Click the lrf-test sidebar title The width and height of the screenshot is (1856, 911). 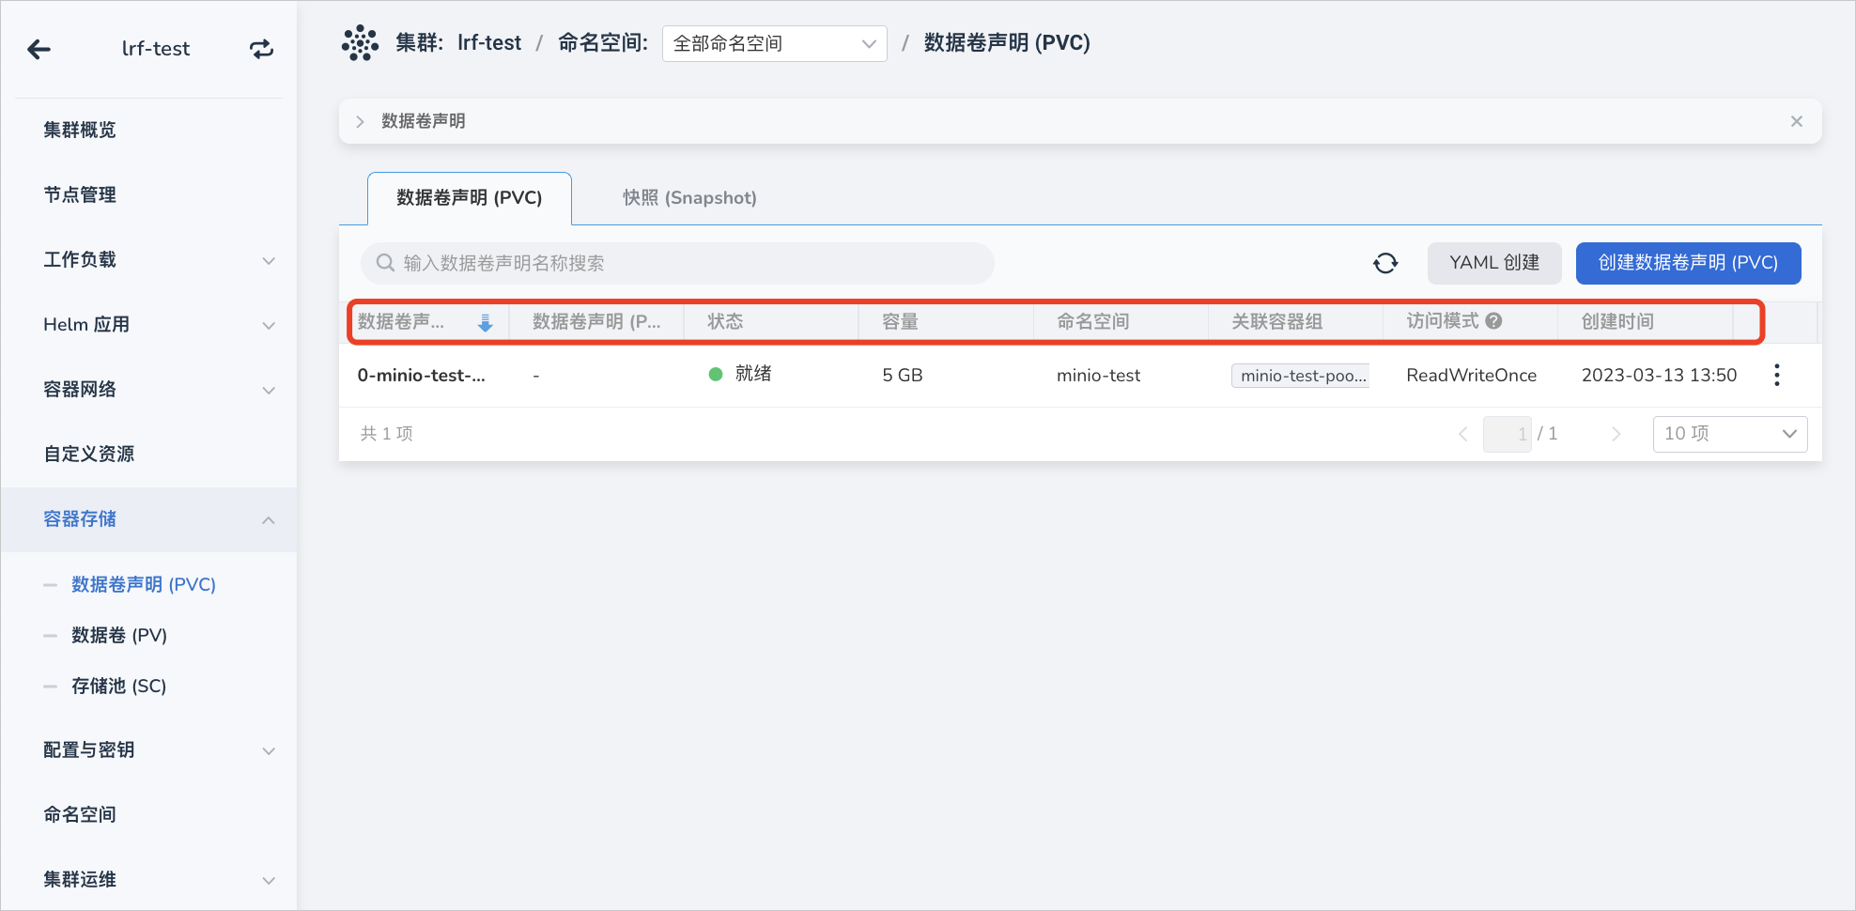(x=156, y=49)
